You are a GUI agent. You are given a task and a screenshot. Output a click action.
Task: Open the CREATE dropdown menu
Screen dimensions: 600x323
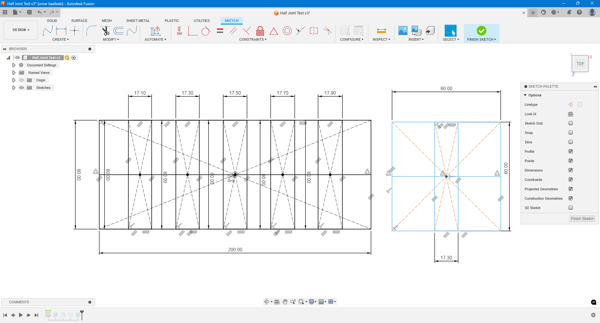(x=61, y=39)
